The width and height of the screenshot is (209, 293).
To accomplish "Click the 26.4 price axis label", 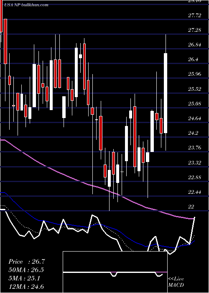I will tap(193, 59).
